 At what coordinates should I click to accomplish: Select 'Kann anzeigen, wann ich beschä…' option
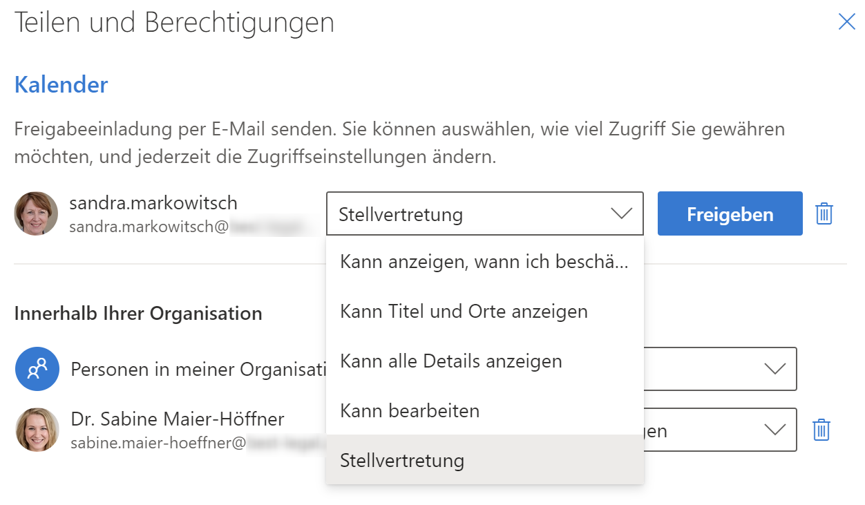tap(484, 261)
